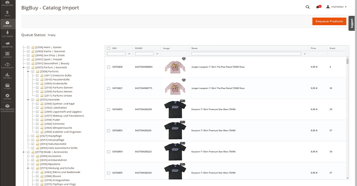
Task: Open the Dashboard from the sidebar
Action: point(8,3)
